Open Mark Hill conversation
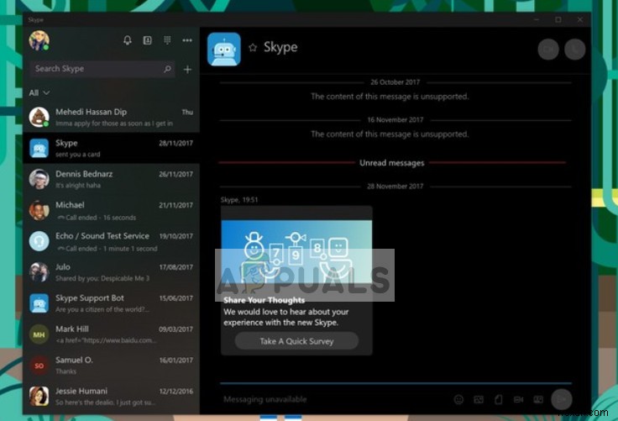618x421 pixels. pyautogui.click(x=111, y=334)
